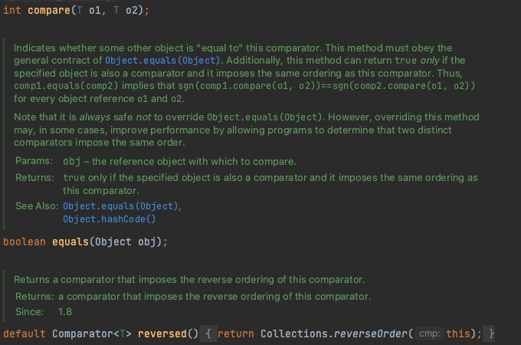The height and width of the screenshot is (345, 521).
Task: Open the Object.hashCode() link
Action: [x=110, y=219]
